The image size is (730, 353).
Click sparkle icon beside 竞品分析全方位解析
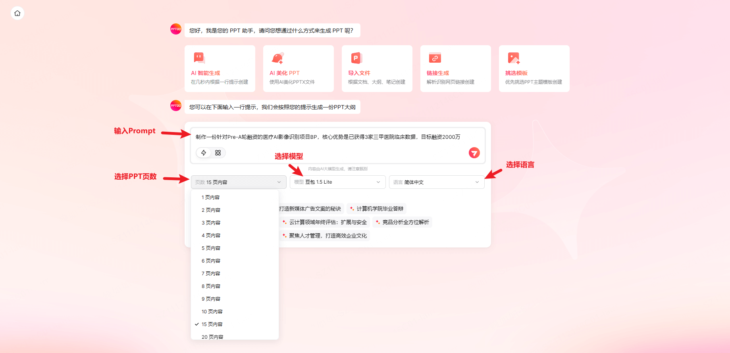378,222
